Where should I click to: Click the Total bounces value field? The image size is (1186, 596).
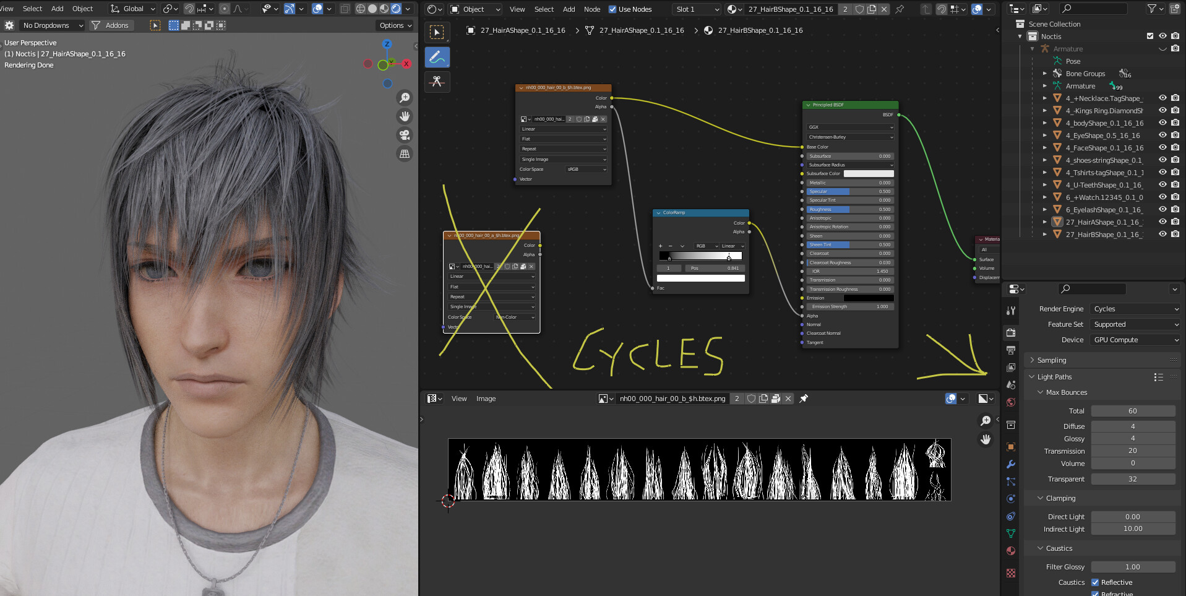click(x=1133, y=411)
